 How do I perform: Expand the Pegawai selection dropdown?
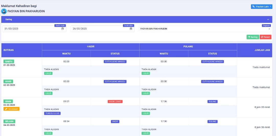tap(269, 29)
